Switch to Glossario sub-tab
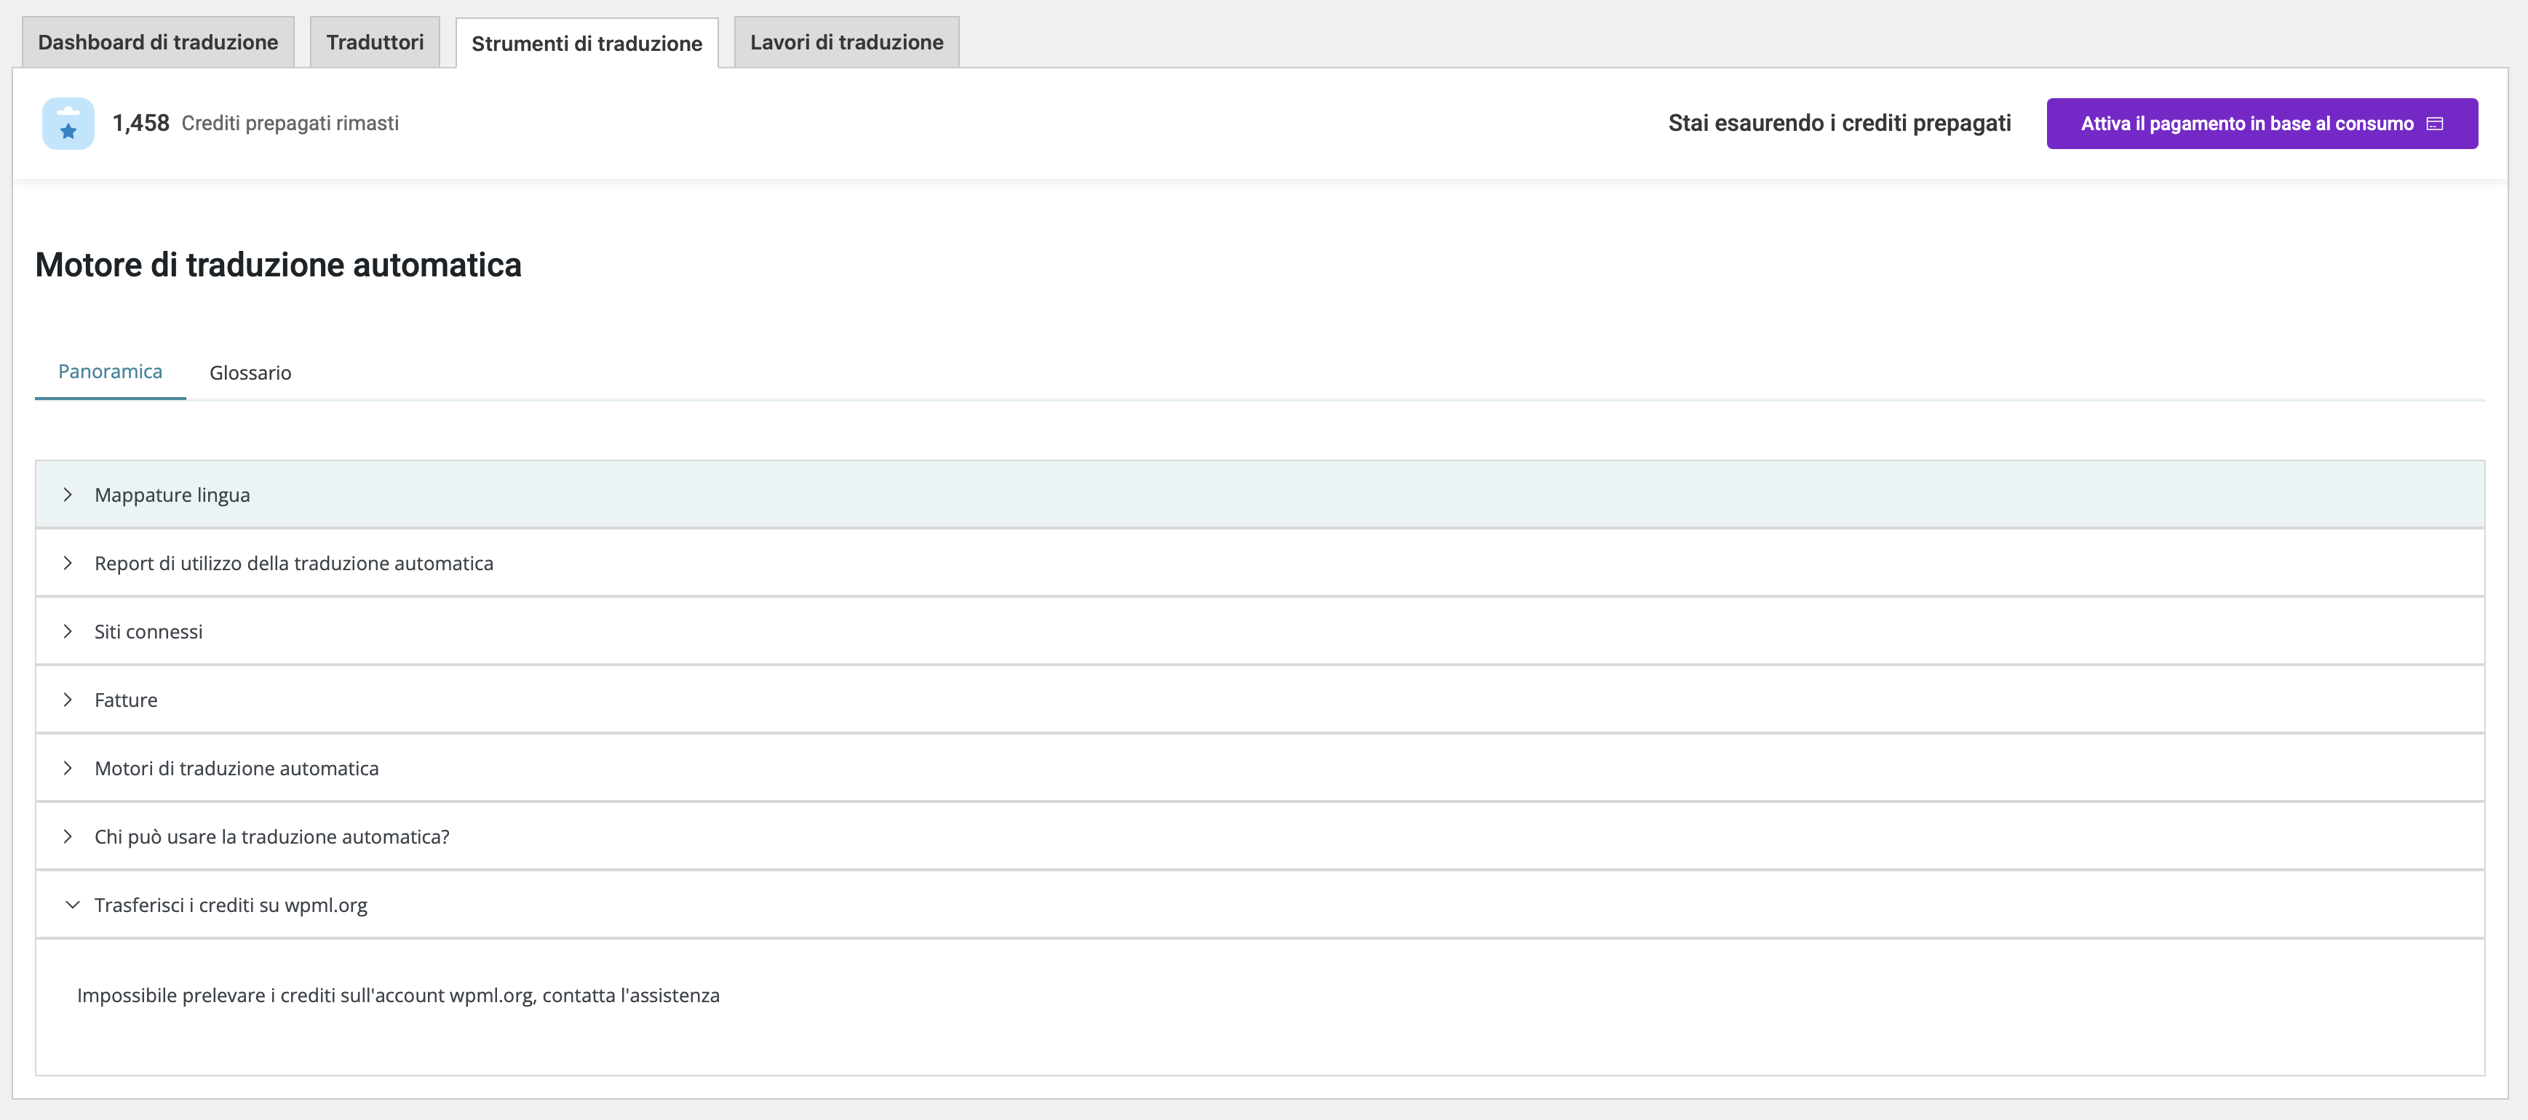 250,372
